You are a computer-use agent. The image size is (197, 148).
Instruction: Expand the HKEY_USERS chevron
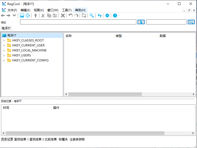(4, 55)
